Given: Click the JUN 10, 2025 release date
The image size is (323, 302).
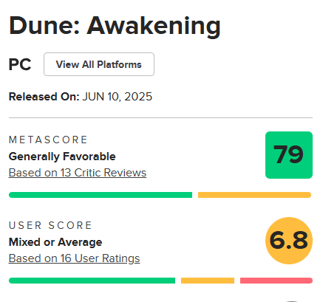Looking at the screenshot, I should click(x=118, y=97).
